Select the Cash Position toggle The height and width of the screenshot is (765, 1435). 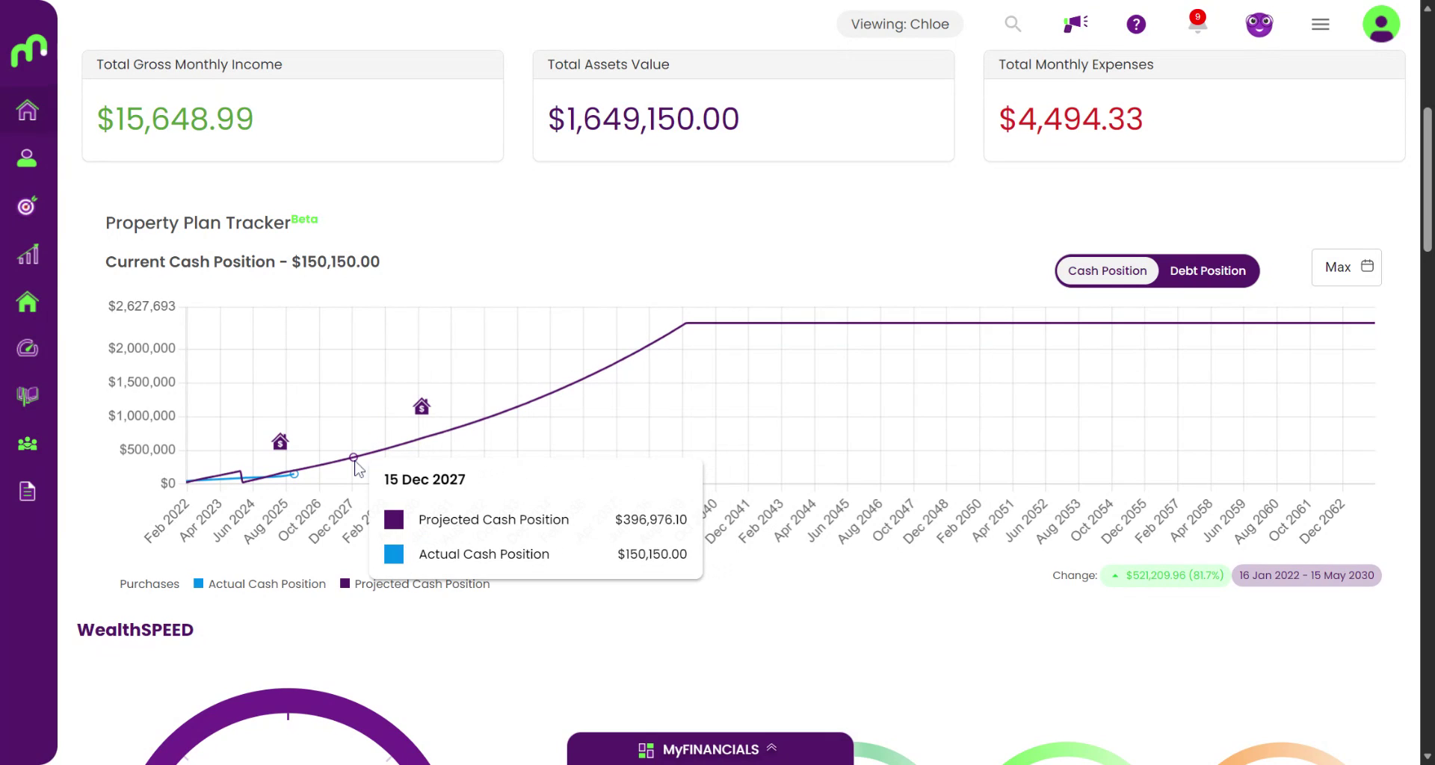point(1107,270)
